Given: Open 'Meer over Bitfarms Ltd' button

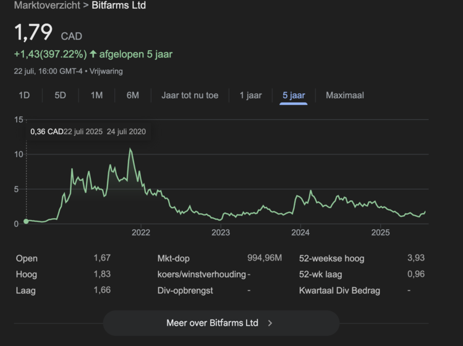Looking at the screenshot, I should pyautogui.click(x=221, y=323).
